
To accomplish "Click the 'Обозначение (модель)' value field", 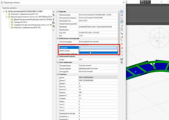I will pyautogui.click(x=98, y=18).
